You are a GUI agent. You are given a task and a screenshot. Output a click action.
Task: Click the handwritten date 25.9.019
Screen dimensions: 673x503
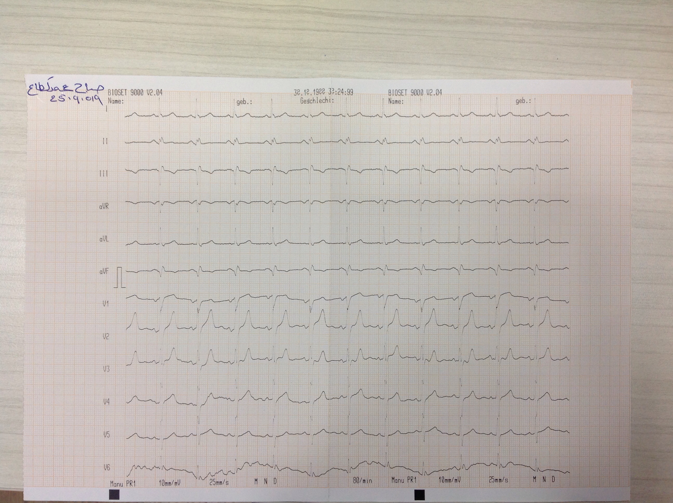point(76,99)
